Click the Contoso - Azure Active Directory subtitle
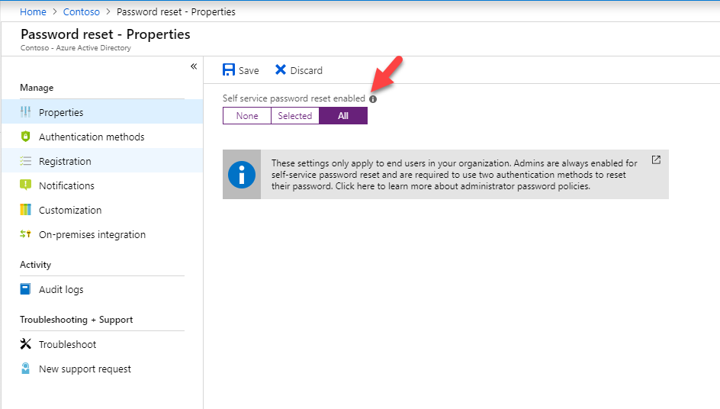Screen dimensions: 720x409 [x=76, y=48]
